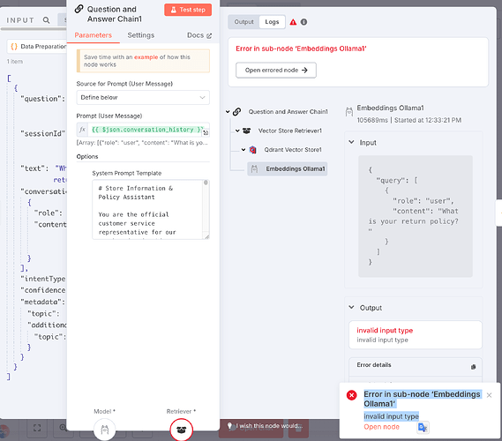Switch the view to Logs
Viewport: 502px width, 441px height.
[x=272, y=22]
